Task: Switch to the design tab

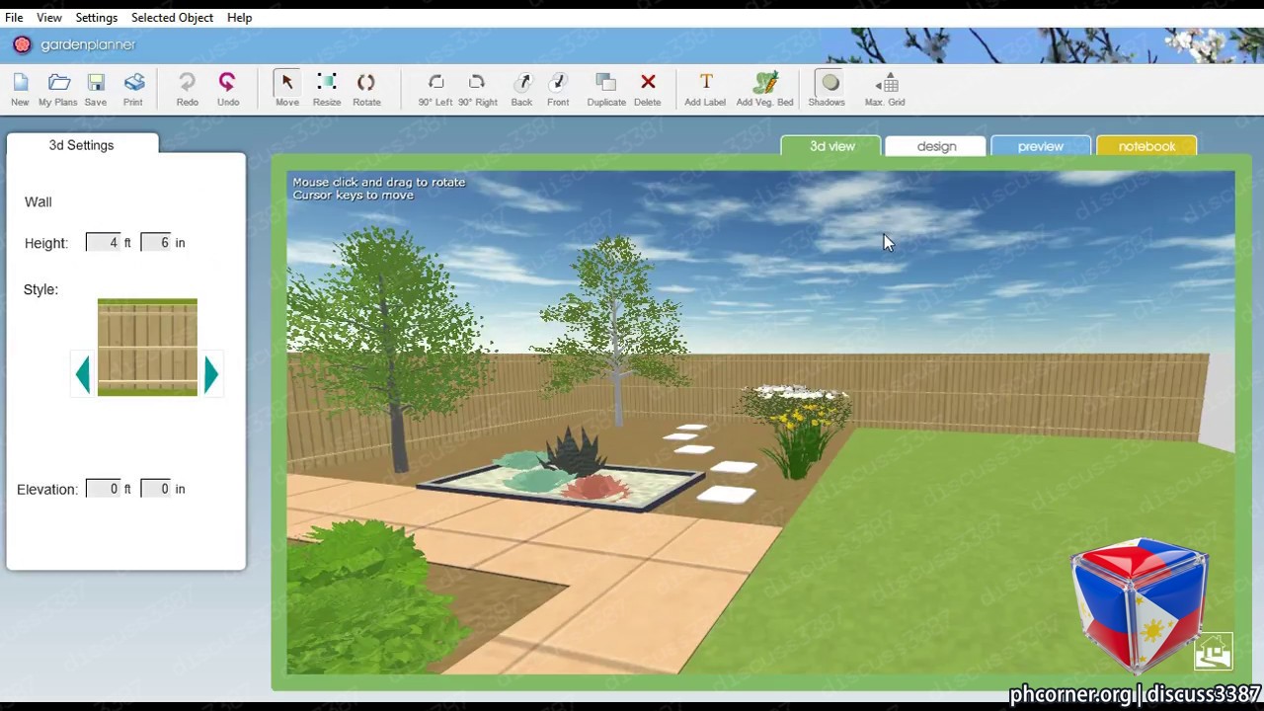Action: 936,146
